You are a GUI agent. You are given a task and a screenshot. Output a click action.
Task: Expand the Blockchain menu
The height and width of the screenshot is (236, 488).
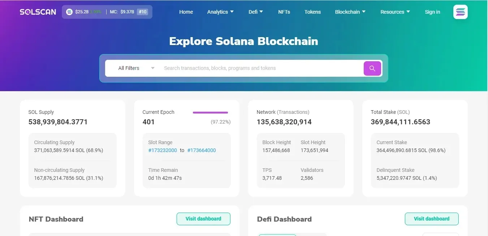click(x=350, y=12)
